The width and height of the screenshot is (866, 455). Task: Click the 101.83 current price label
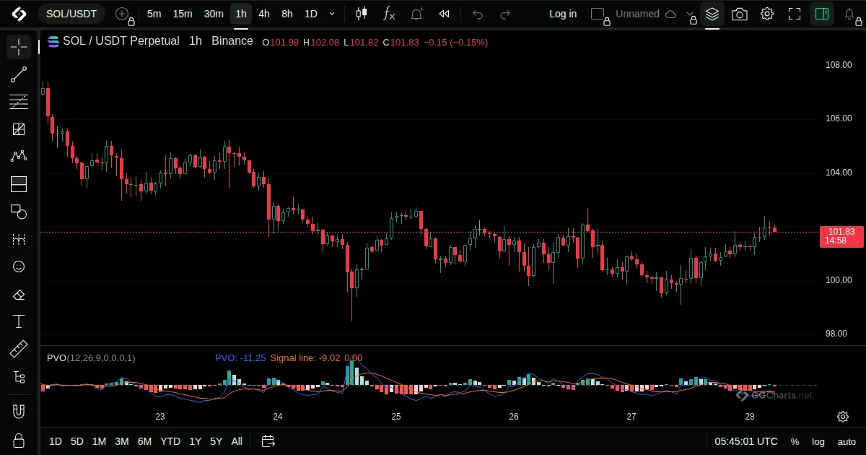841,235
